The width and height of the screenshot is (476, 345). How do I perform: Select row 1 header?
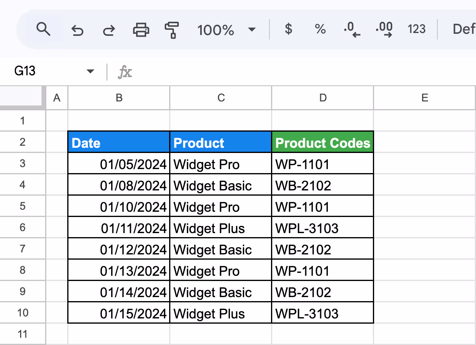tap(23, 121)
